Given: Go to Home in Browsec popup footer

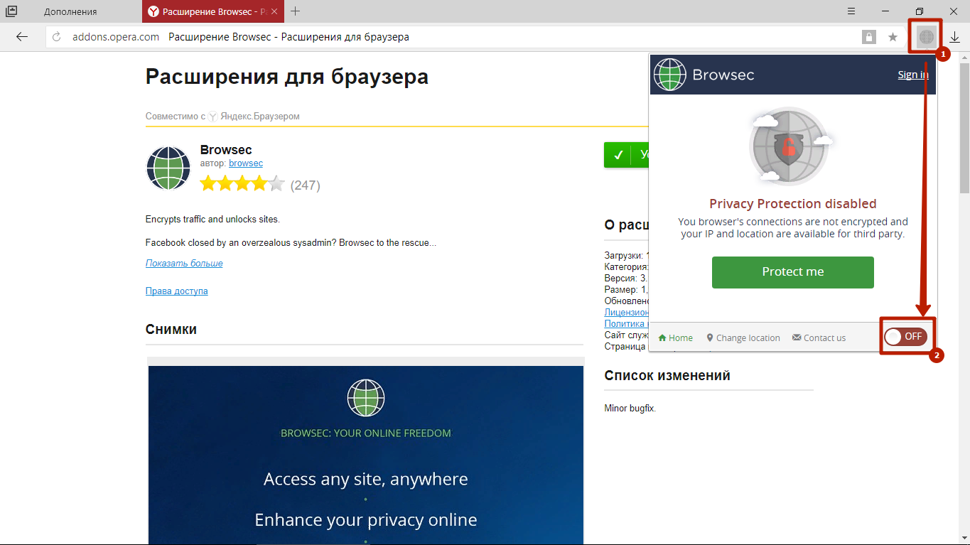Looking at the screenshot, I should point(675,338).
